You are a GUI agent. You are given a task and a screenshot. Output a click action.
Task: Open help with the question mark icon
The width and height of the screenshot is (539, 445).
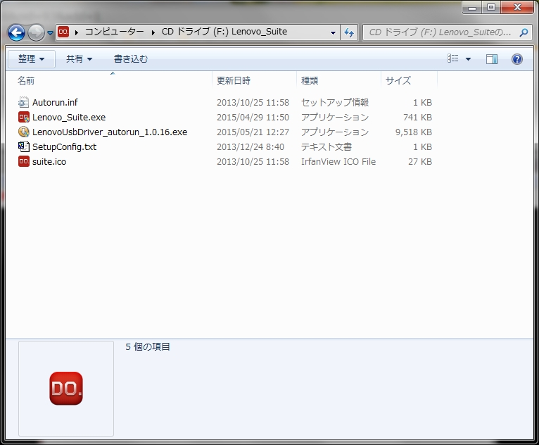pyautogui.click(x=516, y=59)
